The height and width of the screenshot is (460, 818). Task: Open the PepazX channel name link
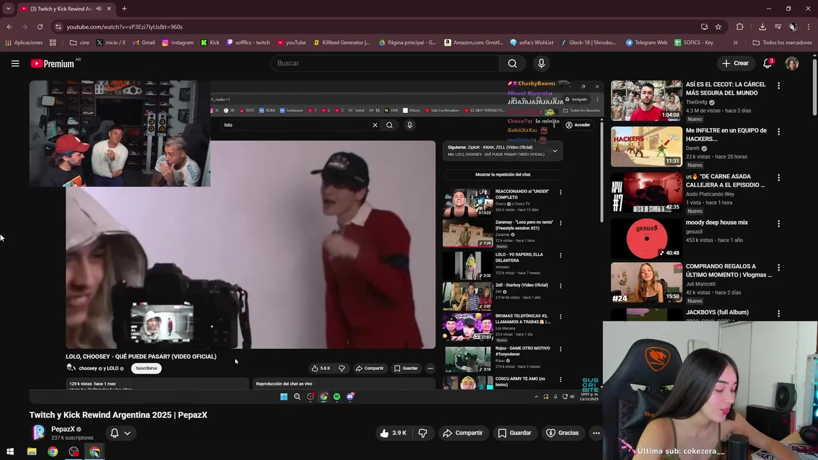(x=63, y=429)
